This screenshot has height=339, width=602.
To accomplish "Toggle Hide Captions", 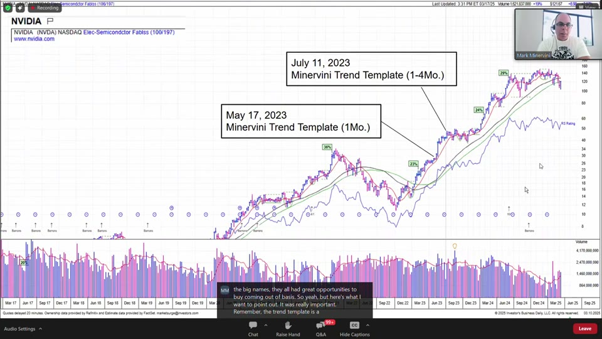I will point(354,328).
